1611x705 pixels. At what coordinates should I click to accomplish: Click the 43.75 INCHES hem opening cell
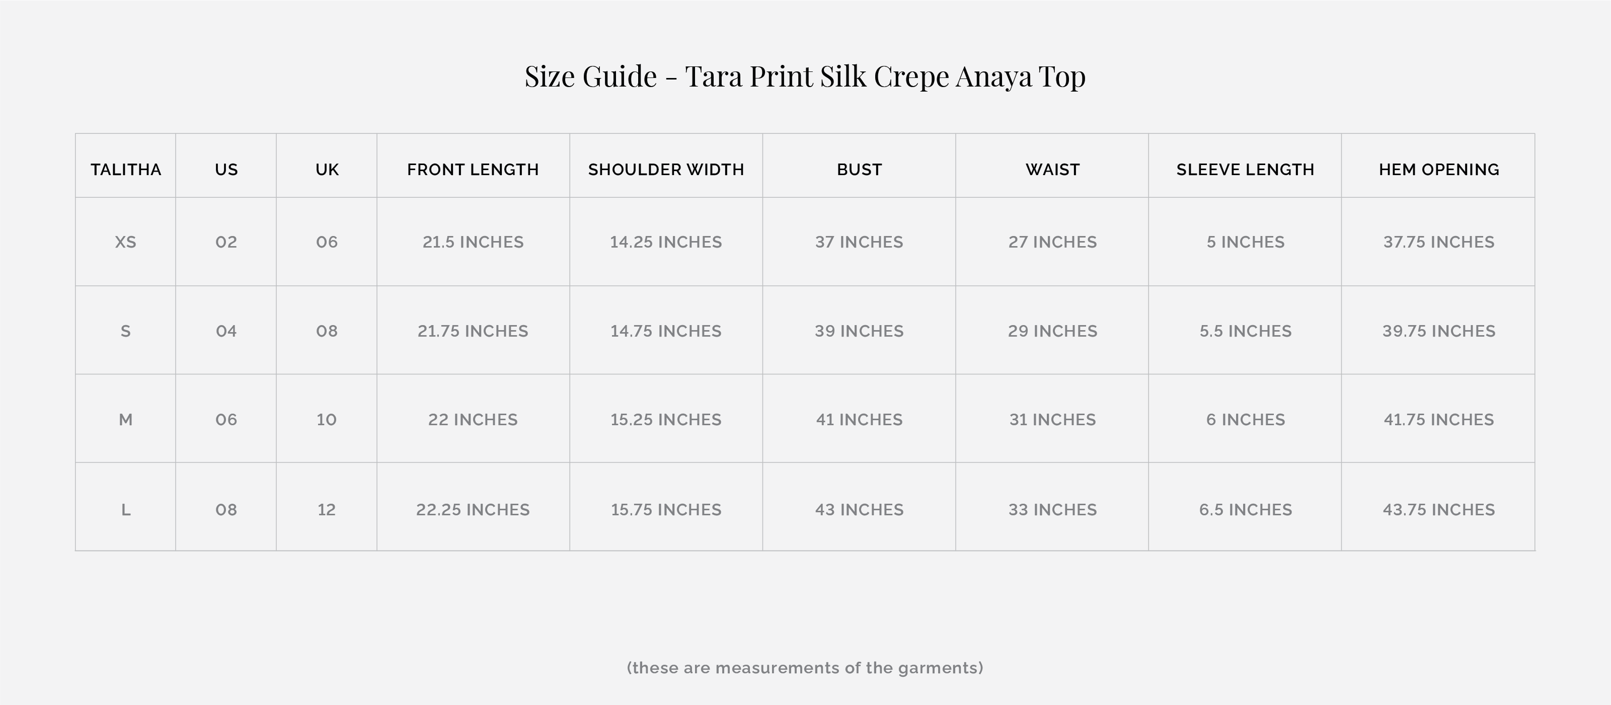pos(1438,510)
